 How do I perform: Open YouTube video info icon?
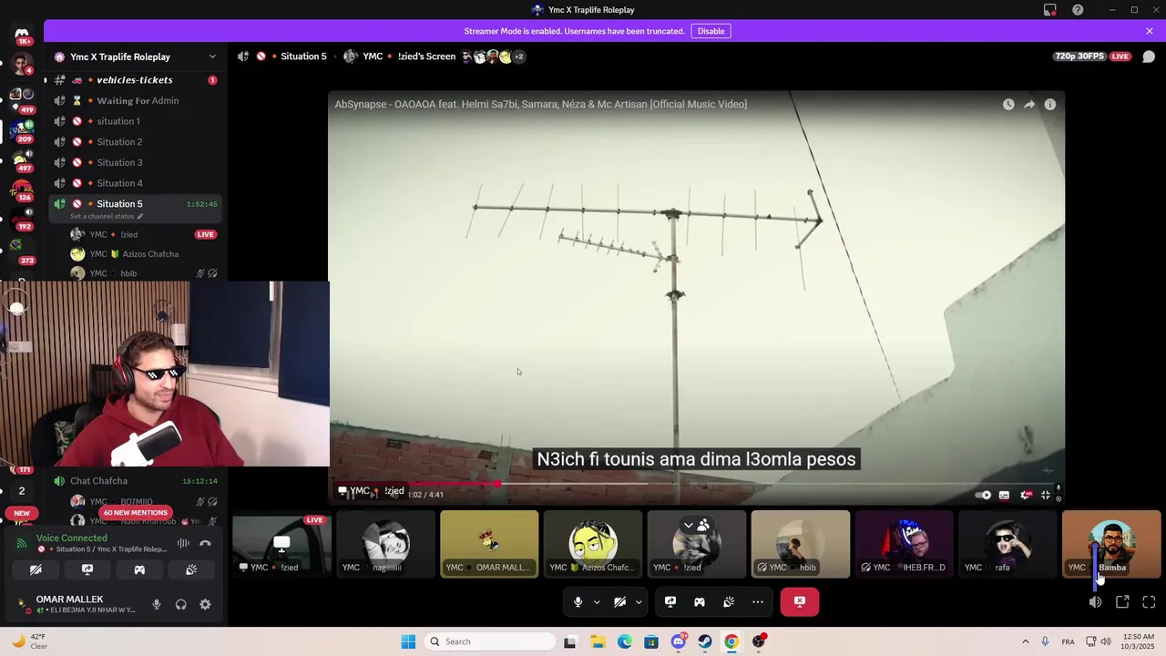click(x=1050, y=105)
